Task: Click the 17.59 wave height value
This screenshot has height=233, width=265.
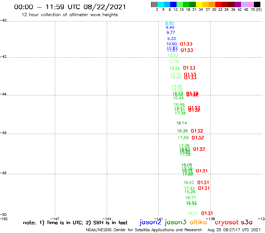Action: 183,138
